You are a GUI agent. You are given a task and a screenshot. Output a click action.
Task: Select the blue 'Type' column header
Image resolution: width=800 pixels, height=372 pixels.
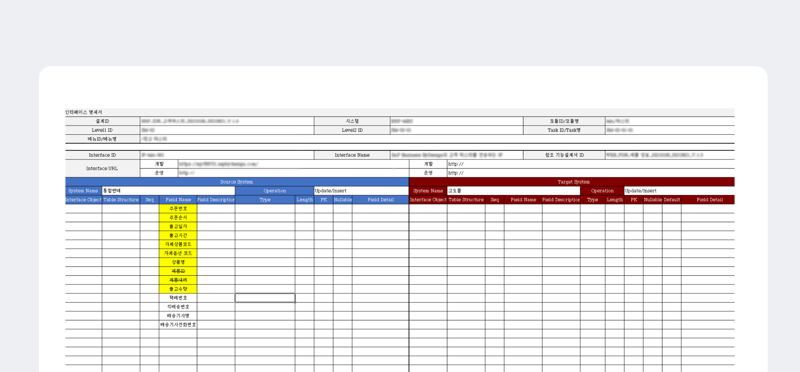tap(265, 200)
